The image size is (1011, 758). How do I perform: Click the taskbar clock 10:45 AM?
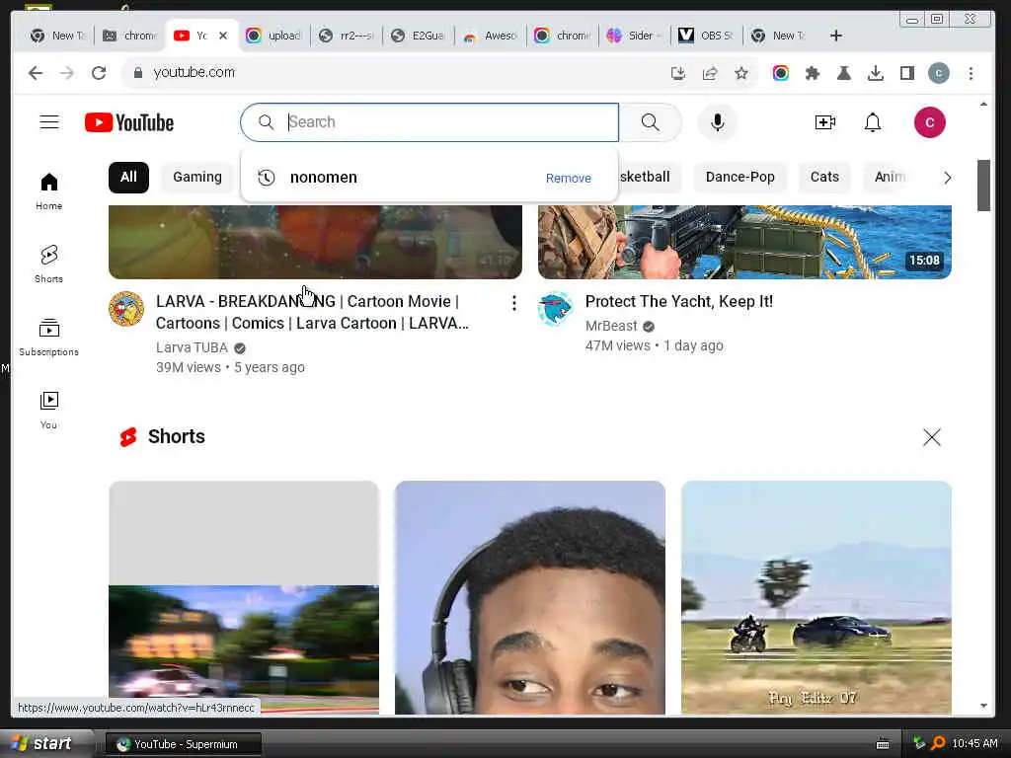coord(974,744)
